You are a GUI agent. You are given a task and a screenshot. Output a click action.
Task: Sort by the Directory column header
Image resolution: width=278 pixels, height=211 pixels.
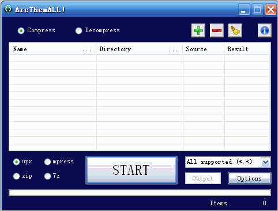(139, 49)
